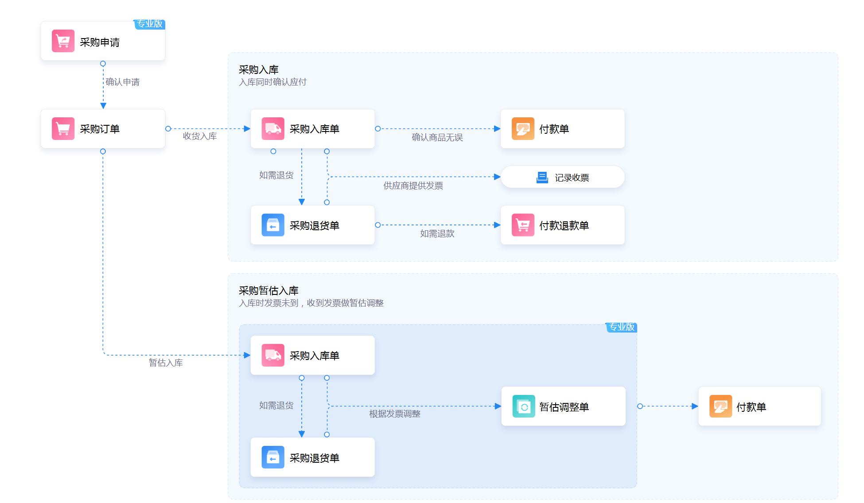
Task: Open the 暂估调整单 card
Action: 564,406
